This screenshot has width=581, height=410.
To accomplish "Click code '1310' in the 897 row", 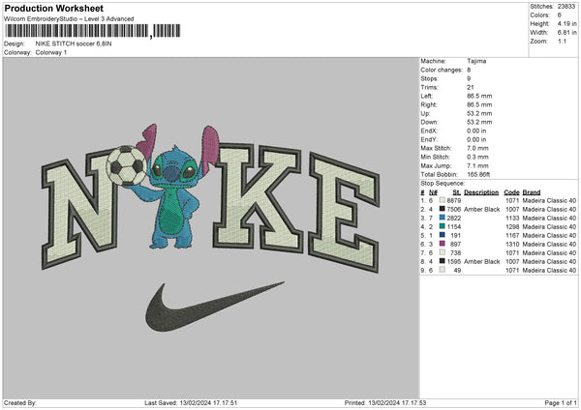I will pyautogui.click(x=512, y=245).
